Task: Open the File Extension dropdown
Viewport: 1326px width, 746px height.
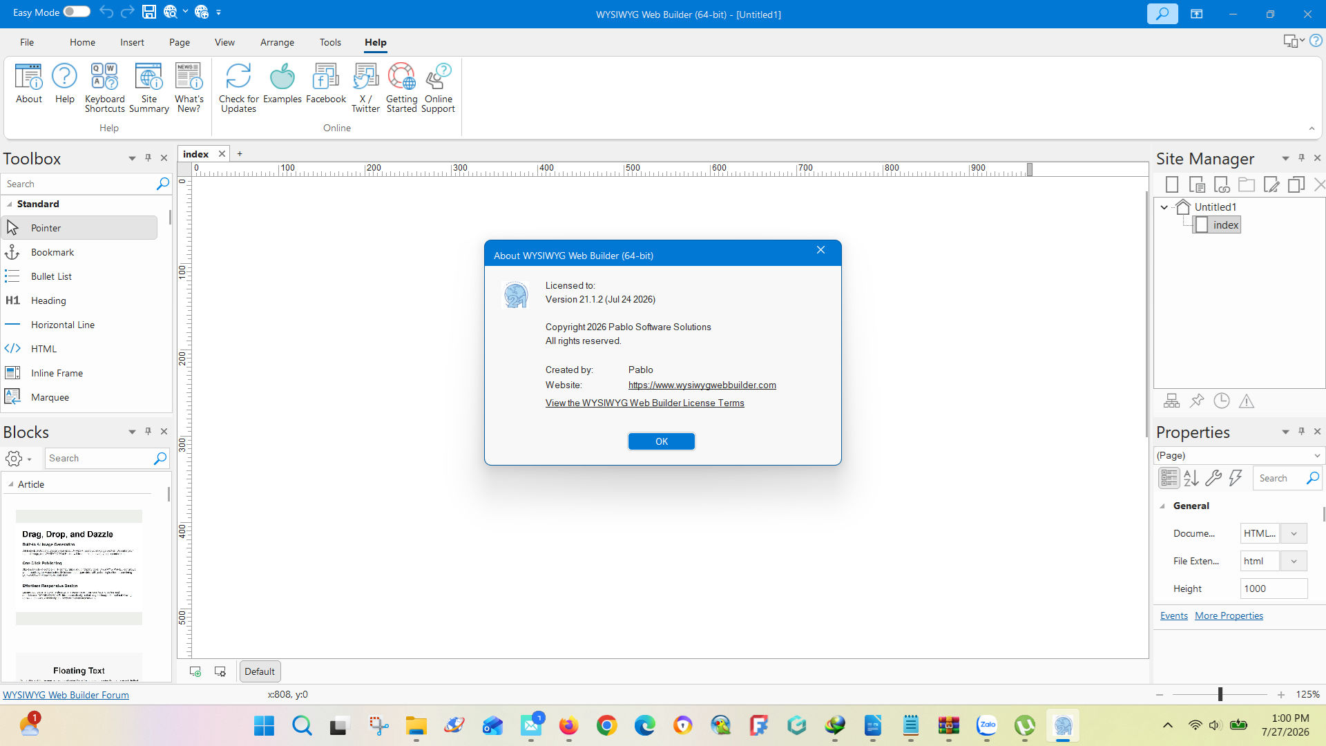Action: 1294,561
